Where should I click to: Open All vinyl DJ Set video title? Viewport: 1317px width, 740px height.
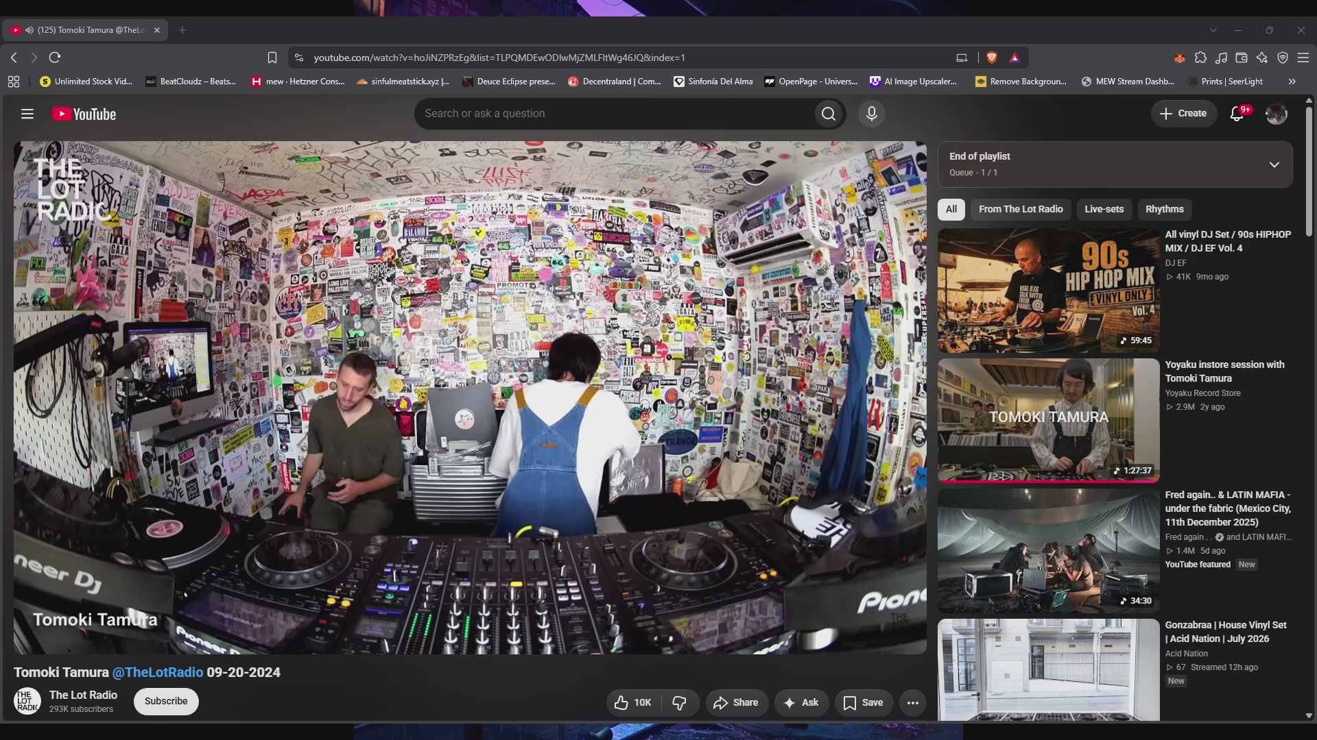coord(1228,241)
